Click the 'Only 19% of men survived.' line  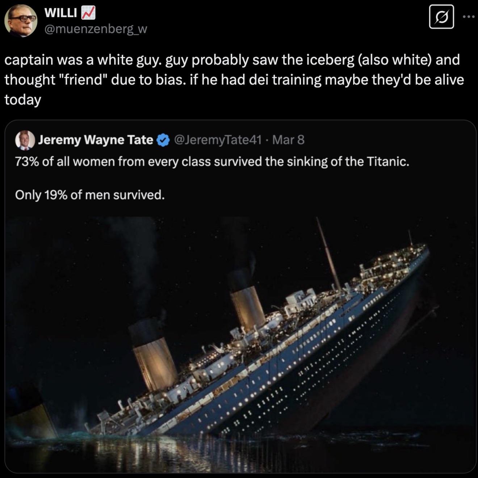pos(90,195)
